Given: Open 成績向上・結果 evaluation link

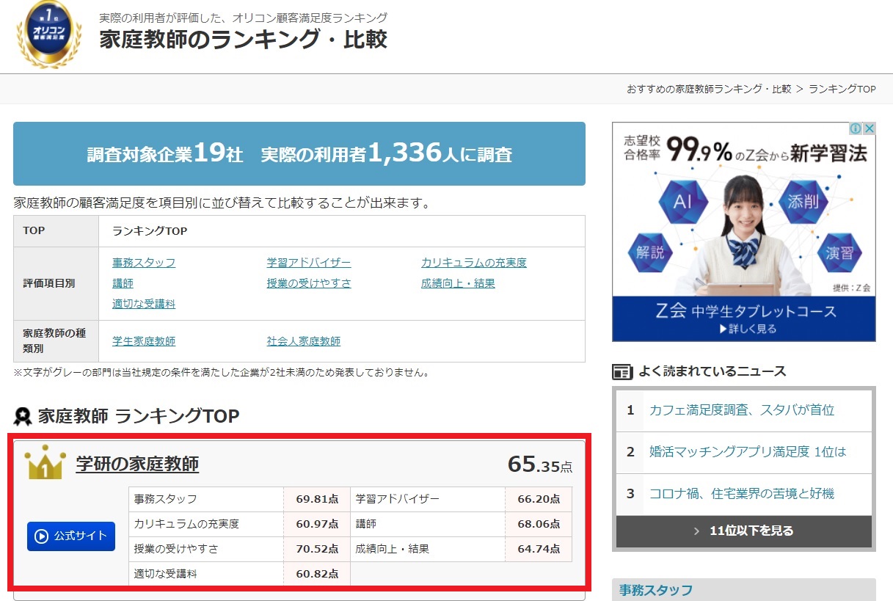Looking at the screenshot, I should (458, 283).
